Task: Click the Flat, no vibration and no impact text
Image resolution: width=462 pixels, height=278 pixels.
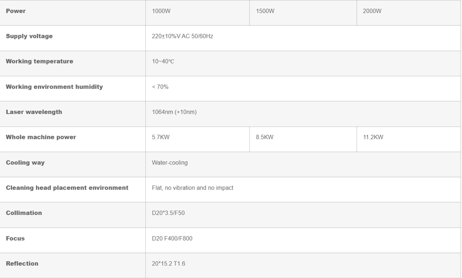Action: click(x=192, y=188)
